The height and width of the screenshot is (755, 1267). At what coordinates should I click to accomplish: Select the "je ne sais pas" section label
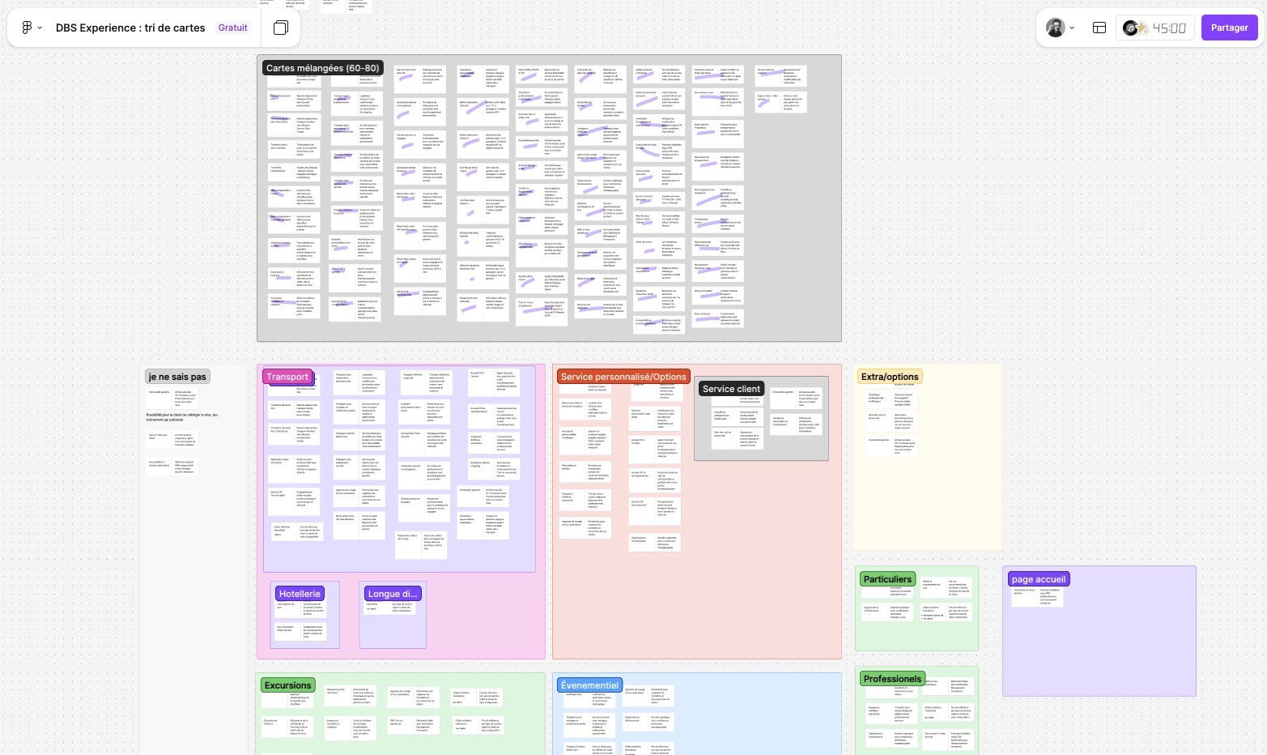click(177, 377)
